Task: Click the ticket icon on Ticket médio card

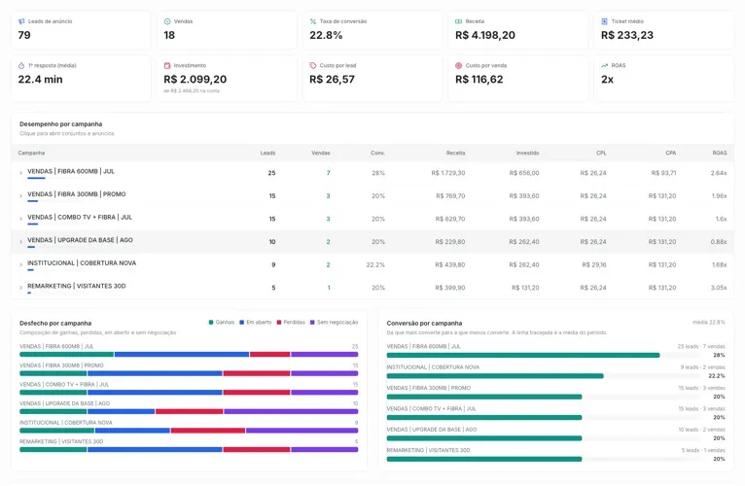Action: pyautogui.click(x=604, y=21)
